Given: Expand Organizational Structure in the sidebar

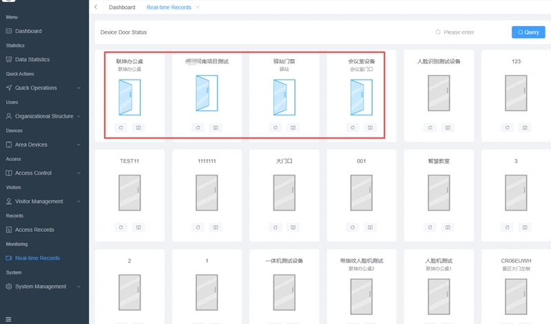Looking at the screenshot, I should point(44,116).
